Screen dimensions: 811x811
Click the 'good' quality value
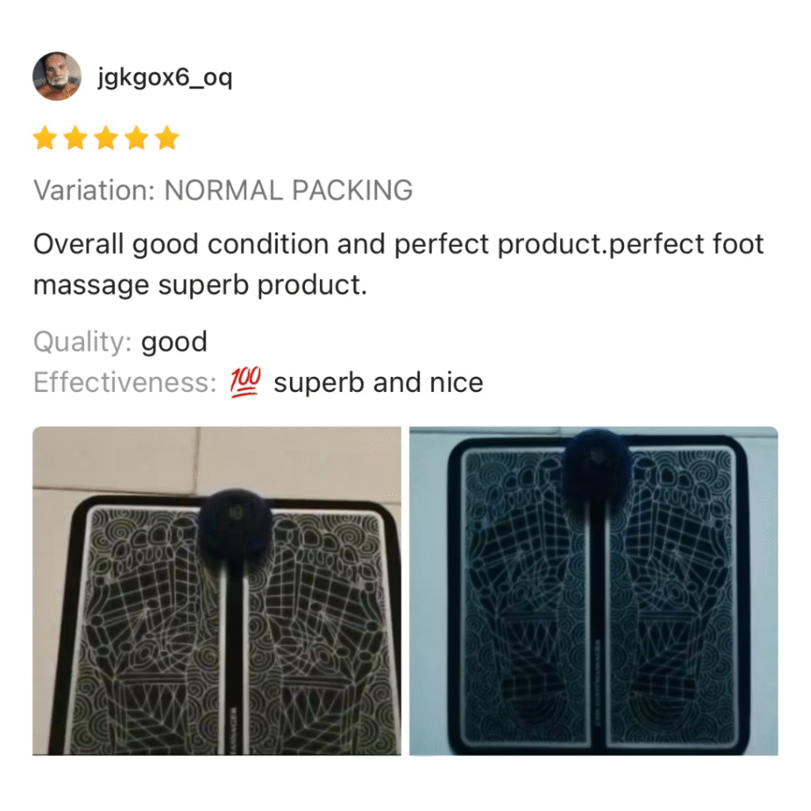[x=174, y=344]
